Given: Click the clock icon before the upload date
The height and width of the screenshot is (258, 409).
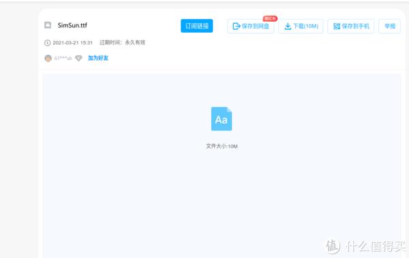Looking at the screenshot, I should pyautogui.click(x=47, y=43).
